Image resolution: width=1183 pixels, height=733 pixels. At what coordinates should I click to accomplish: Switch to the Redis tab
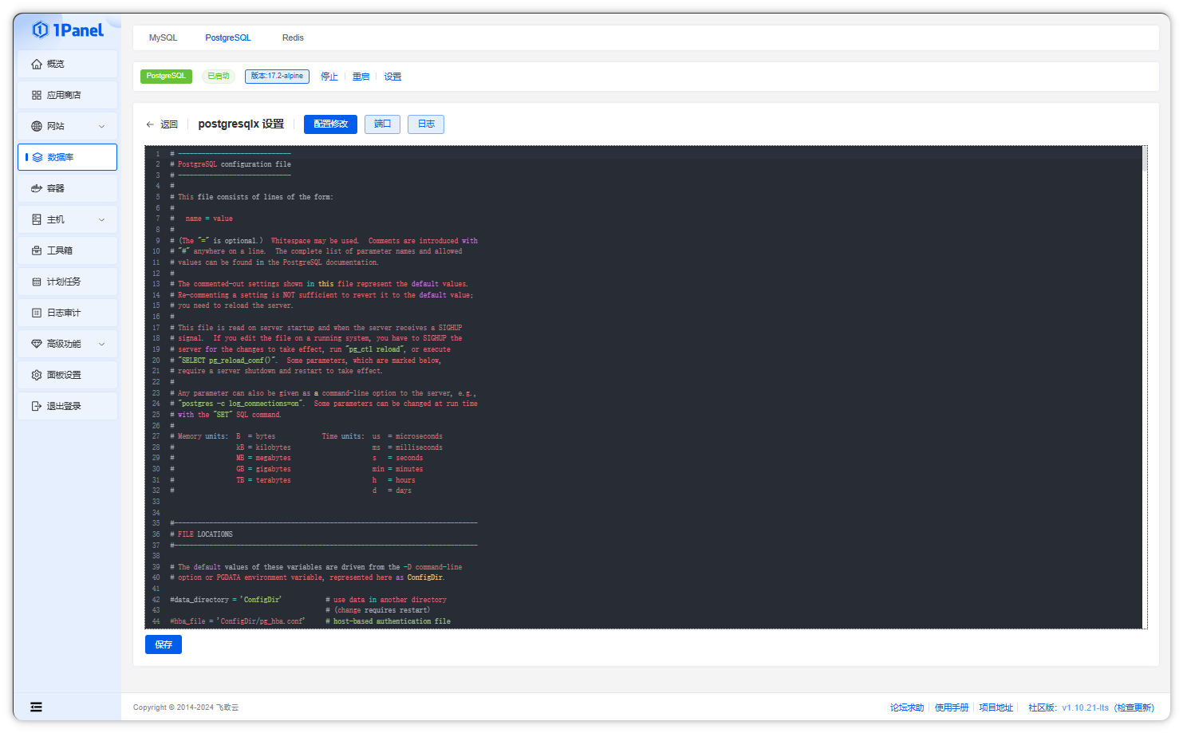tap(293, 37)
